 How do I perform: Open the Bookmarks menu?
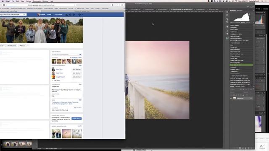(x=37, y=1)
